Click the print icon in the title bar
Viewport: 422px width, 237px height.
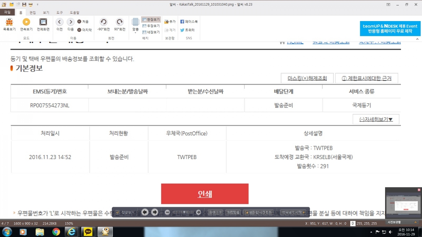click(x=31, y=4)
